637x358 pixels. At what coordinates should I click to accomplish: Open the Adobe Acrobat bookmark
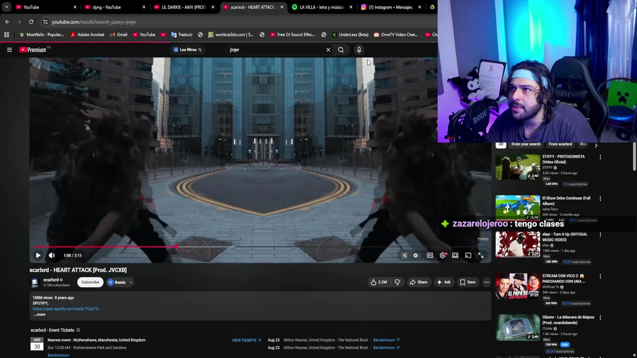[x=88, y=35]
